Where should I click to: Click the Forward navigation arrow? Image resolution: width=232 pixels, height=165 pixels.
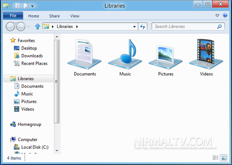pyautogui.click(x=21, y=27)
